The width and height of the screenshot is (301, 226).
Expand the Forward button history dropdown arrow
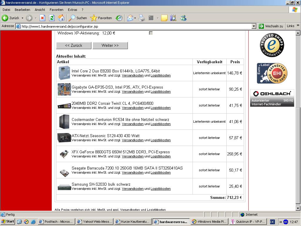click(x=36, y=18)
